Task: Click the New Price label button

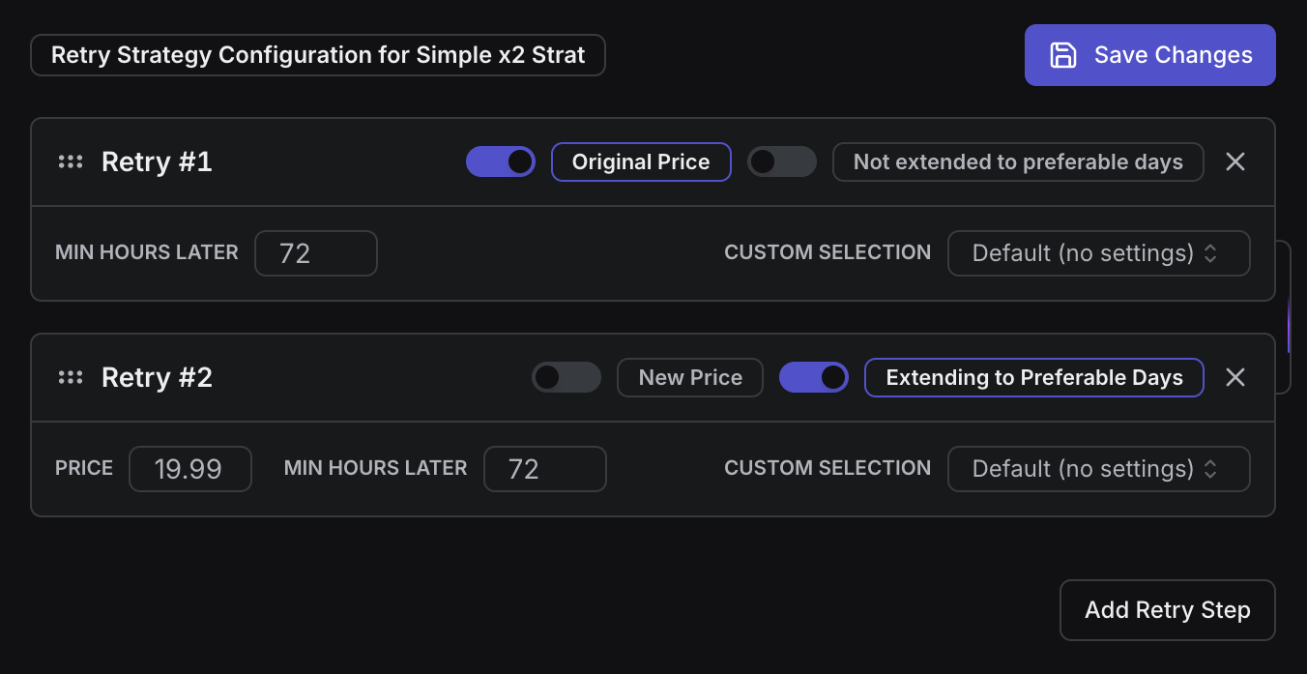Action: click(690, 377)
